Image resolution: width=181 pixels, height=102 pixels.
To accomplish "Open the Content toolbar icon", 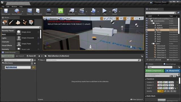I will (29, 12).
